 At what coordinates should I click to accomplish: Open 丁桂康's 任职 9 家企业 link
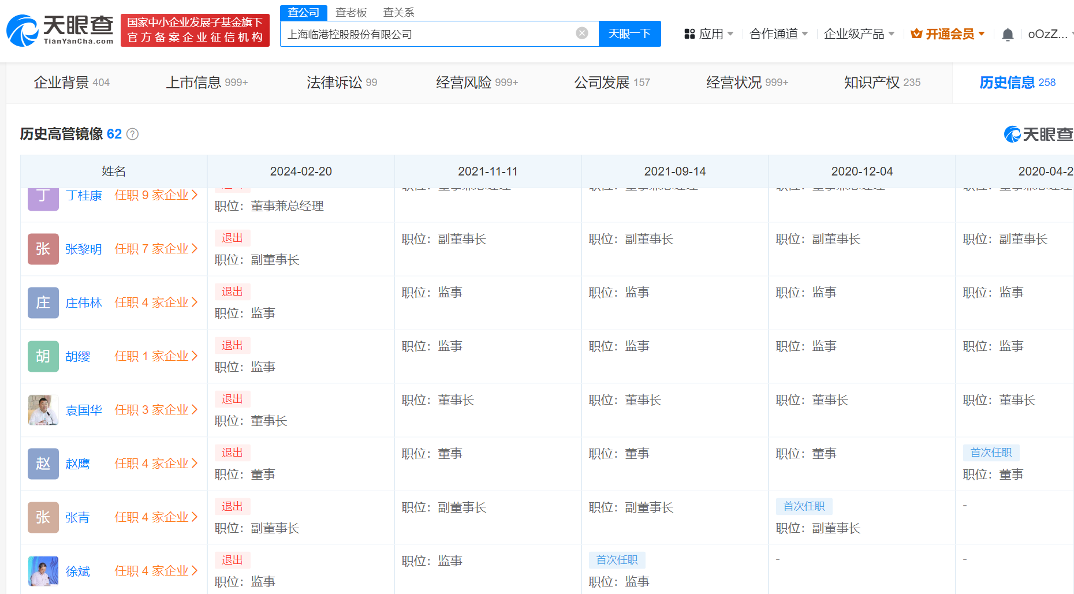(x=156, y=195)
